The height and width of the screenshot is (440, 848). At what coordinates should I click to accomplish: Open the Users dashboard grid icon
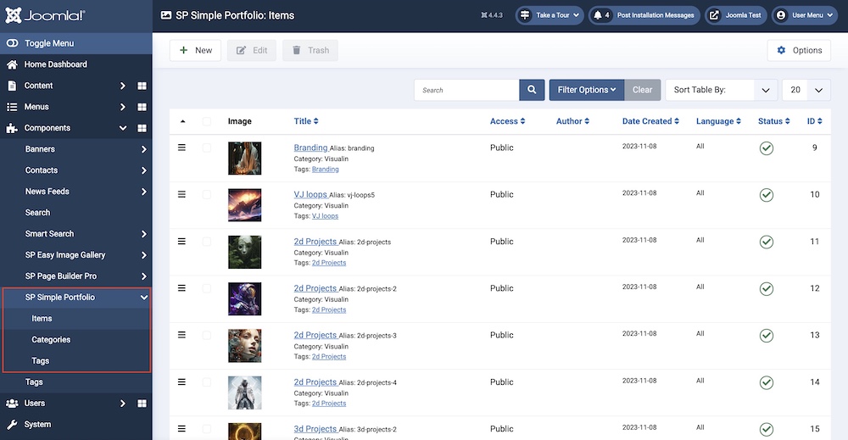[142, 404]
